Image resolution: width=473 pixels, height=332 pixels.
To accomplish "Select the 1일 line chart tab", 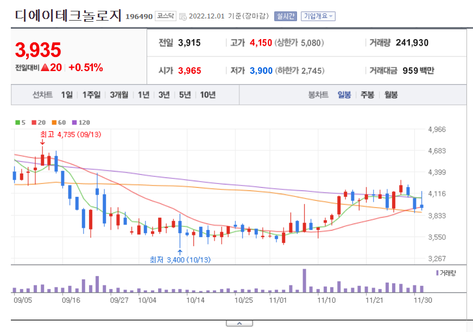I will [67, 95].
